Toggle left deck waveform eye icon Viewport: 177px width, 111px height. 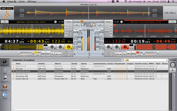point(1,36)
